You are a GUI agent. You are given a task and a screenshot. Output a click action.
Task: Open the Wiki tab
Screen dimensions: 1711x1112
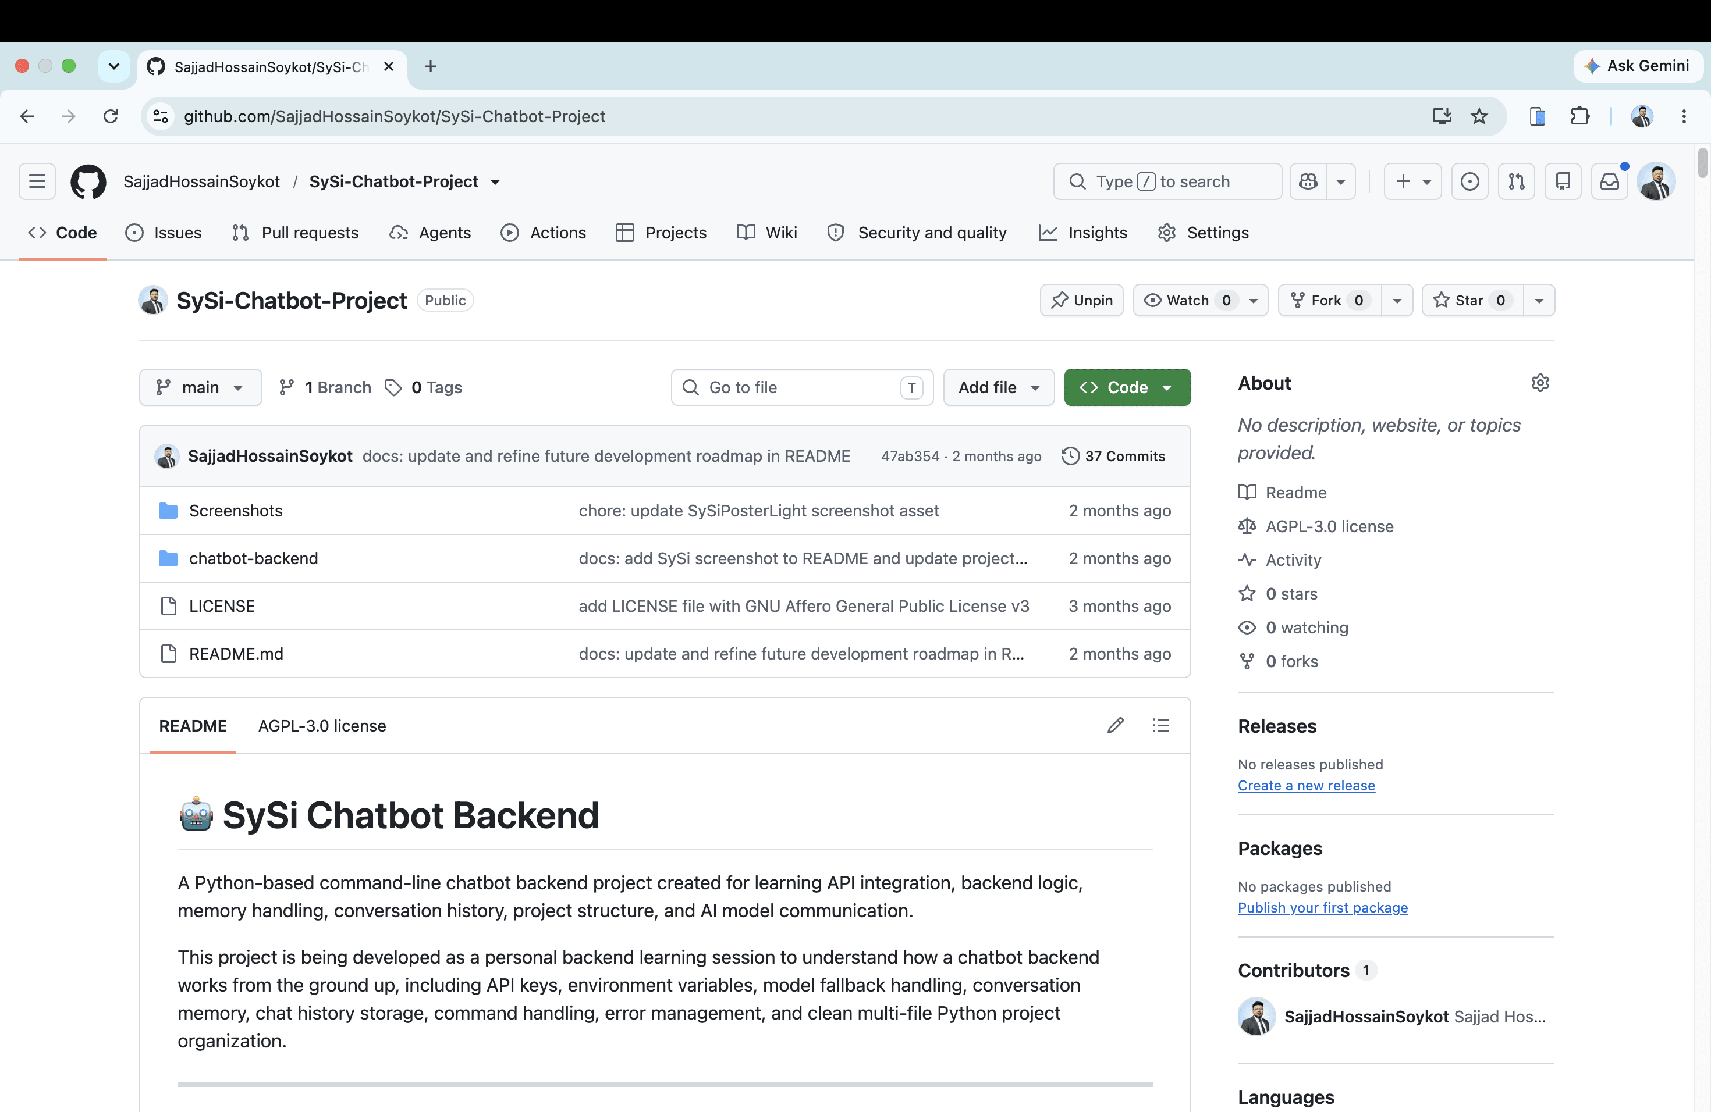767,233
